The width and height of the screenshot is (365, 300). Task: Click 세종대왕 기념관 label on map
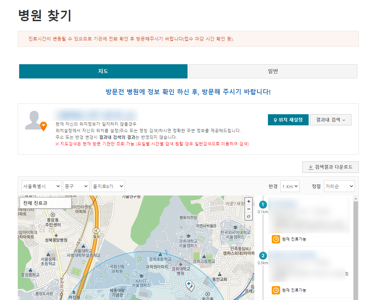tap(117, 293)
